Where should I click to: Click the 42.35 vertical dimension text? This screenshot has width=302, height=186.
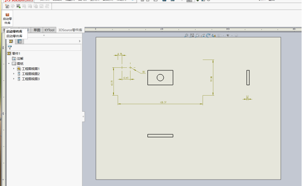tap(112, 83)
